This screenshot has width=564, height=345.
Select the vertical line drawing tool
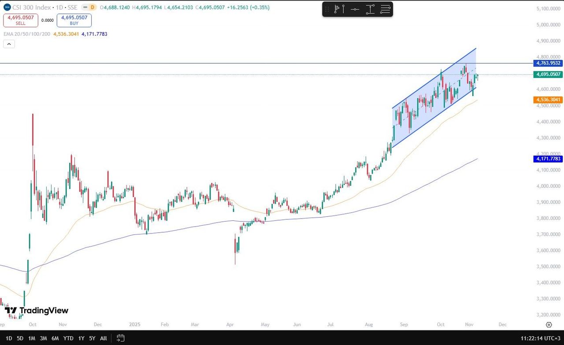344,9
